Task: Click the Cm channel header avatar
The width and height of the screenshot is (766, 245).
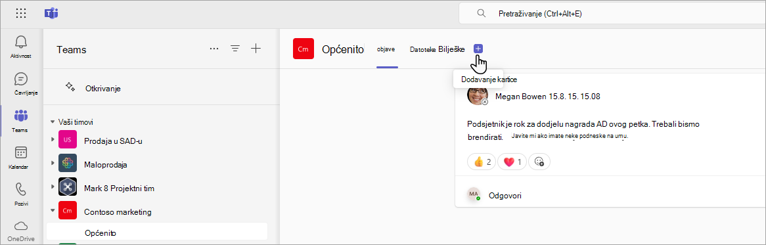Action: pyautogui.click(x=304, y=49)
